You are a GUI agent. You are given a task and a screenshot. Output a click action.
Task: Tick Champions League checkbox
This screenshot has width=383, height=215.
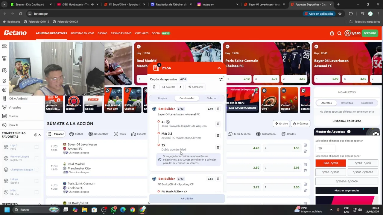click(x=37, y=170)
